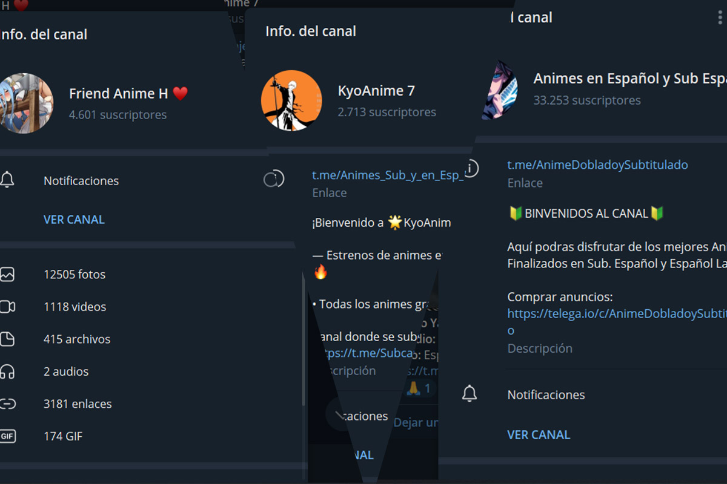Screen dimensions: 727x484
Task: Click the 4.601 suscriptores count
Action: point(118,115)
